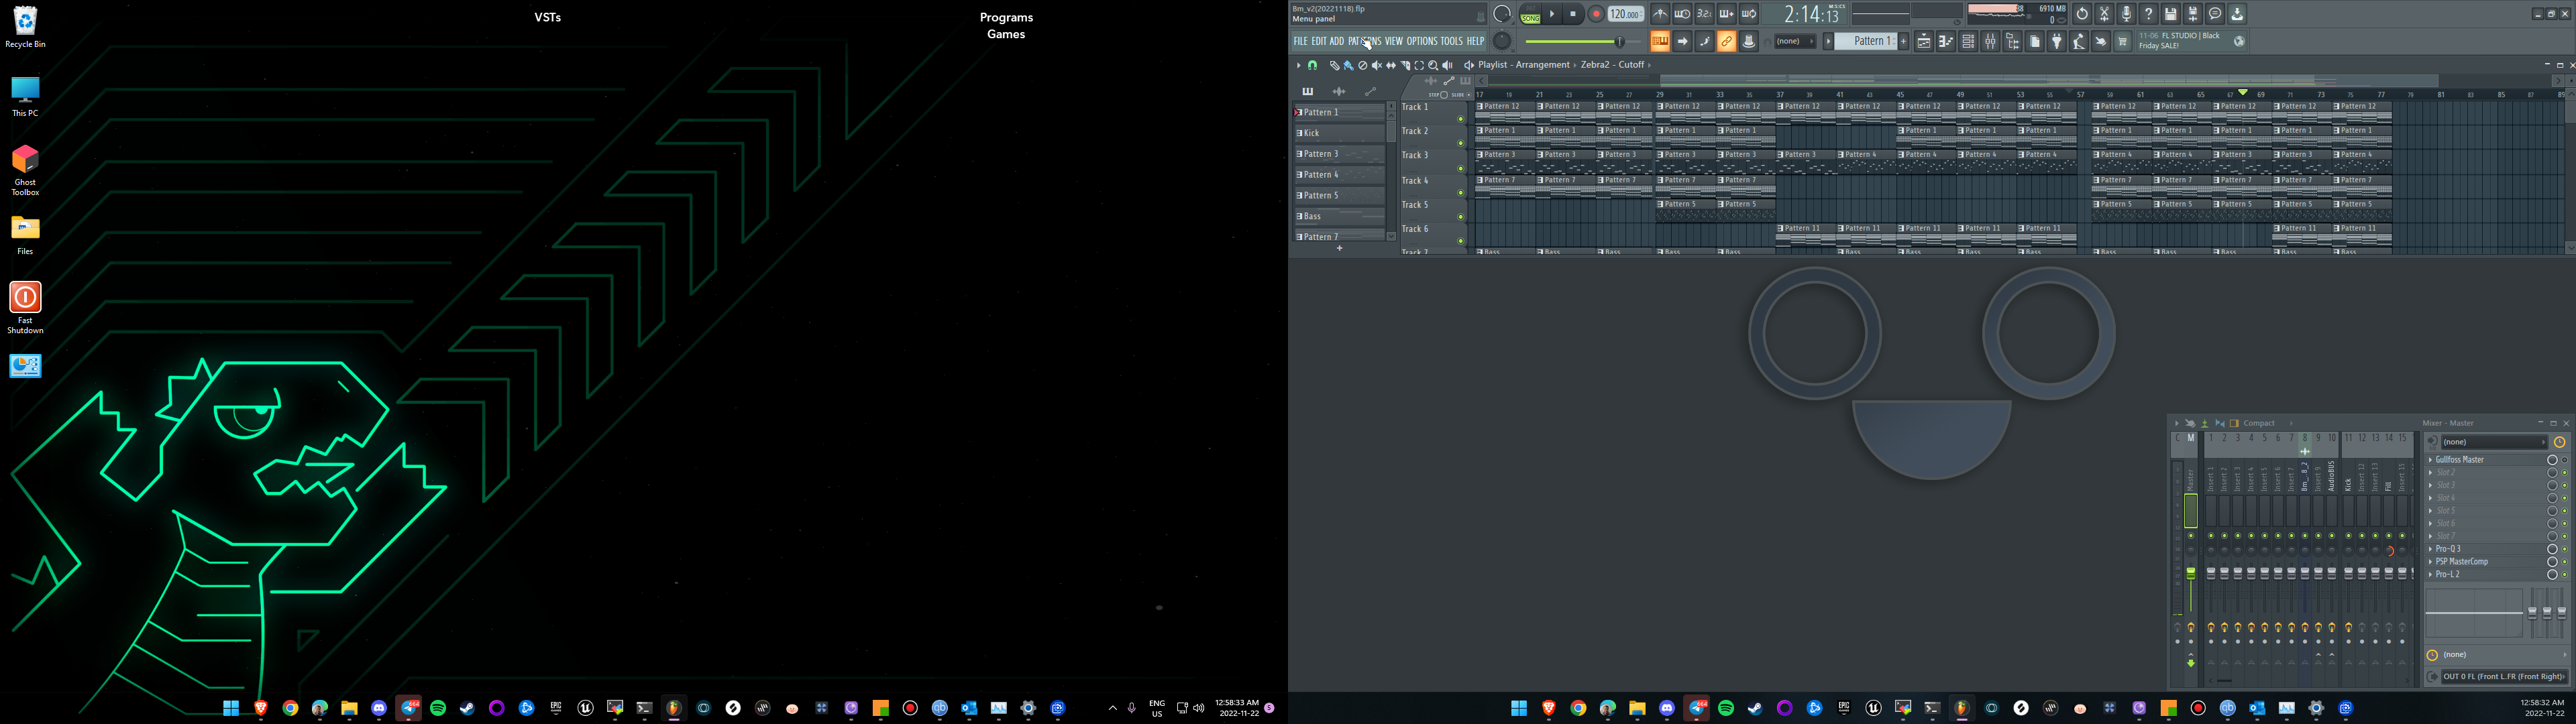Expand the Pro-L 2 slot arrow
This screenshot has height=724, width=2576.
click(x=2430, y=575)
